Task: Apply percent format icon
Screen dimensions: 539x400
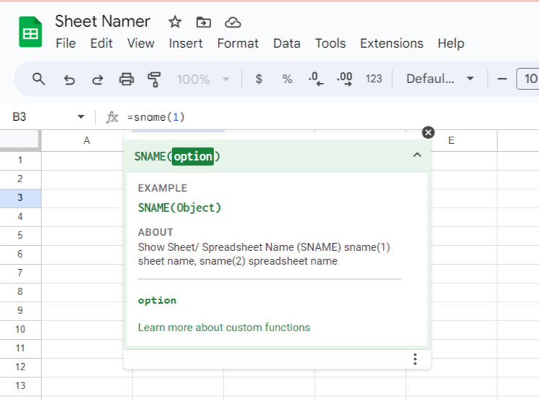Action: coord(287,79)
